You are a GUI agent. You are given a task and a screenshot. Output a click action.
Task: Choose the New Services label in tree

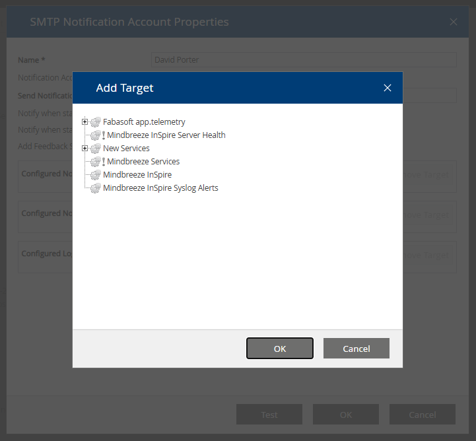point(126,149)
